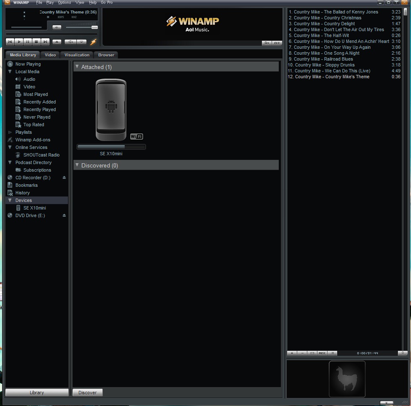Open podcast Subscriptions
Viewport: 411px width, 406px height.
(x=37, y=170)
